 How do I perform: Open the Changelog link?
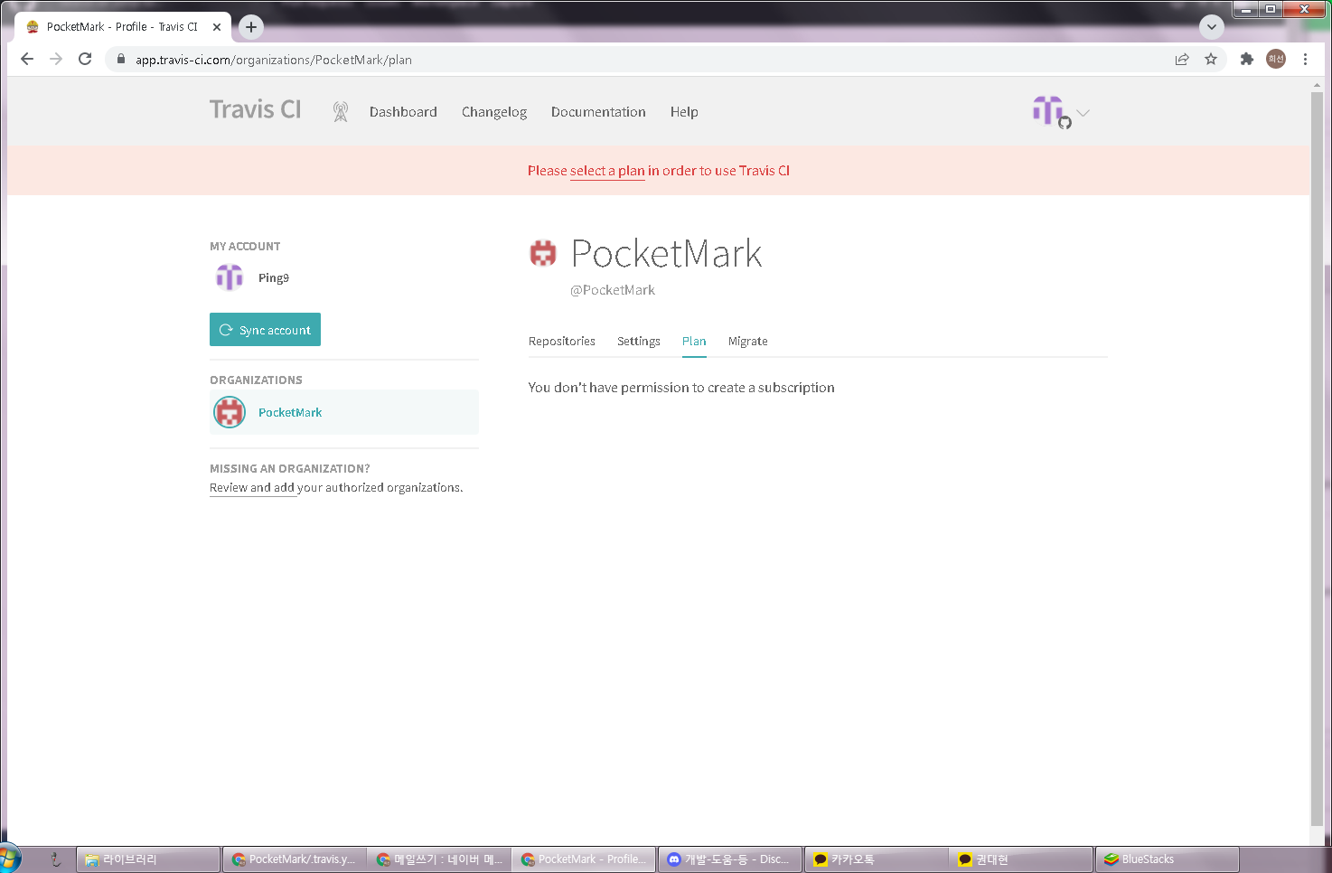[494, 112]
